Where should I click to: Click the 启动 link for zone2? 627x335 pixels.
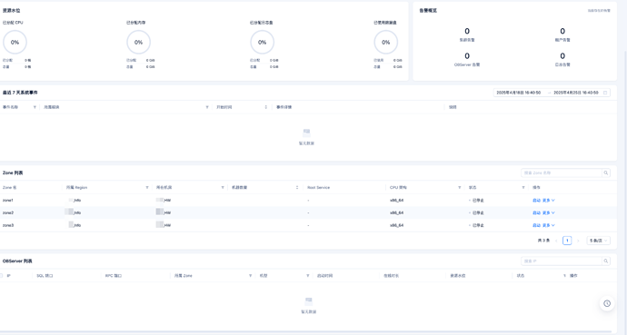[x=536, y=212]
